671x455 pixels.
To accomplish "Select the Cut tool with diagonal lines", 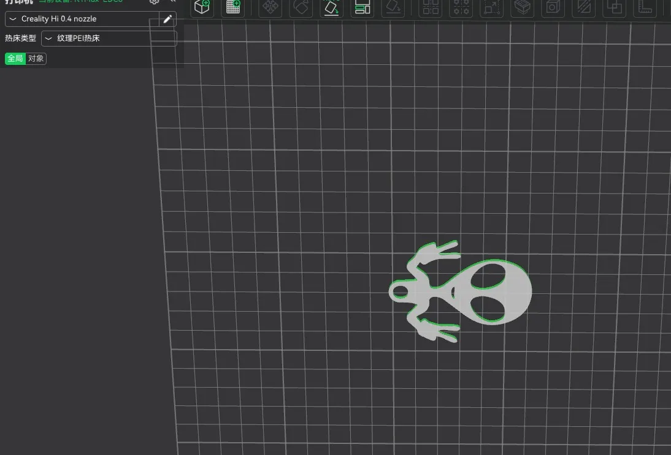I will tap(584, 7).
